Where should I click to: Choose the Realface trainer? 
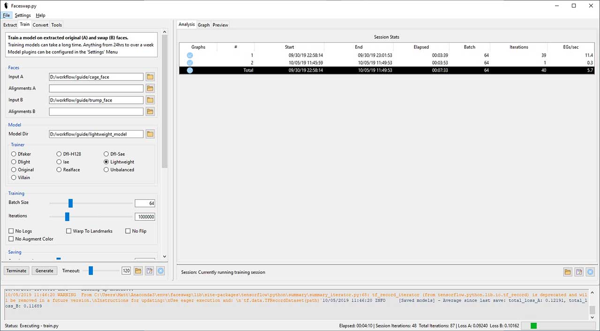pyautogui.click(x=59, y=170)
